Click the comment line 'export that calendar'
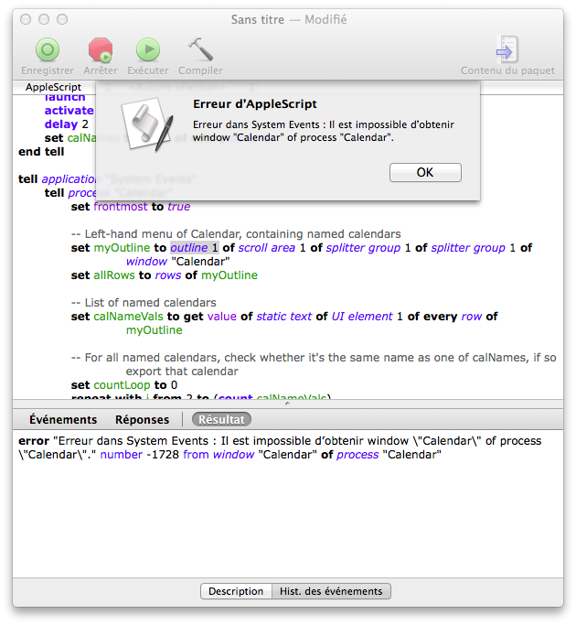 pyautogui.click(x=182, y=372)
